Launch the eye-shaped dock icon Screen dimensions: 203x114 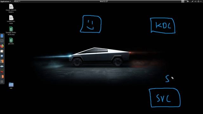(2, 66)
